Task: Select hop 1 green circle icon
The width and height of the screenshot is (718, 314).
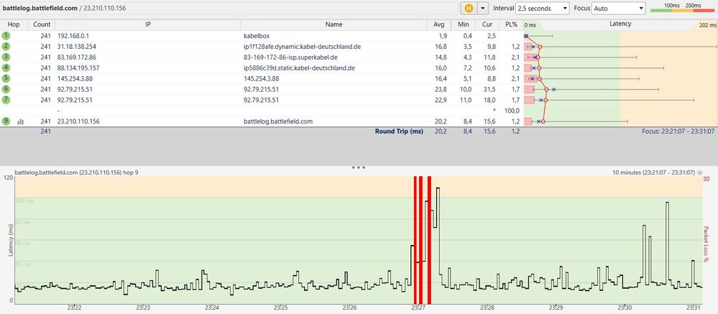Action: click(6, 36)
